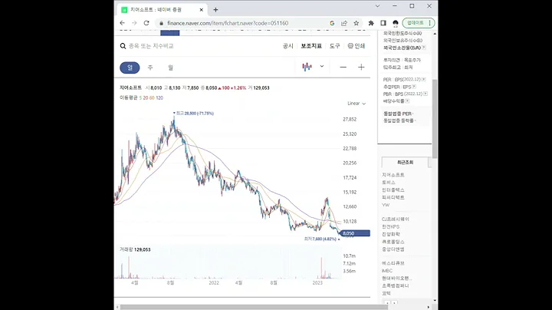Viewport: 552px width, 310px height.
Task: Click the 8,050 current price tag
Action: coord(355,233)
